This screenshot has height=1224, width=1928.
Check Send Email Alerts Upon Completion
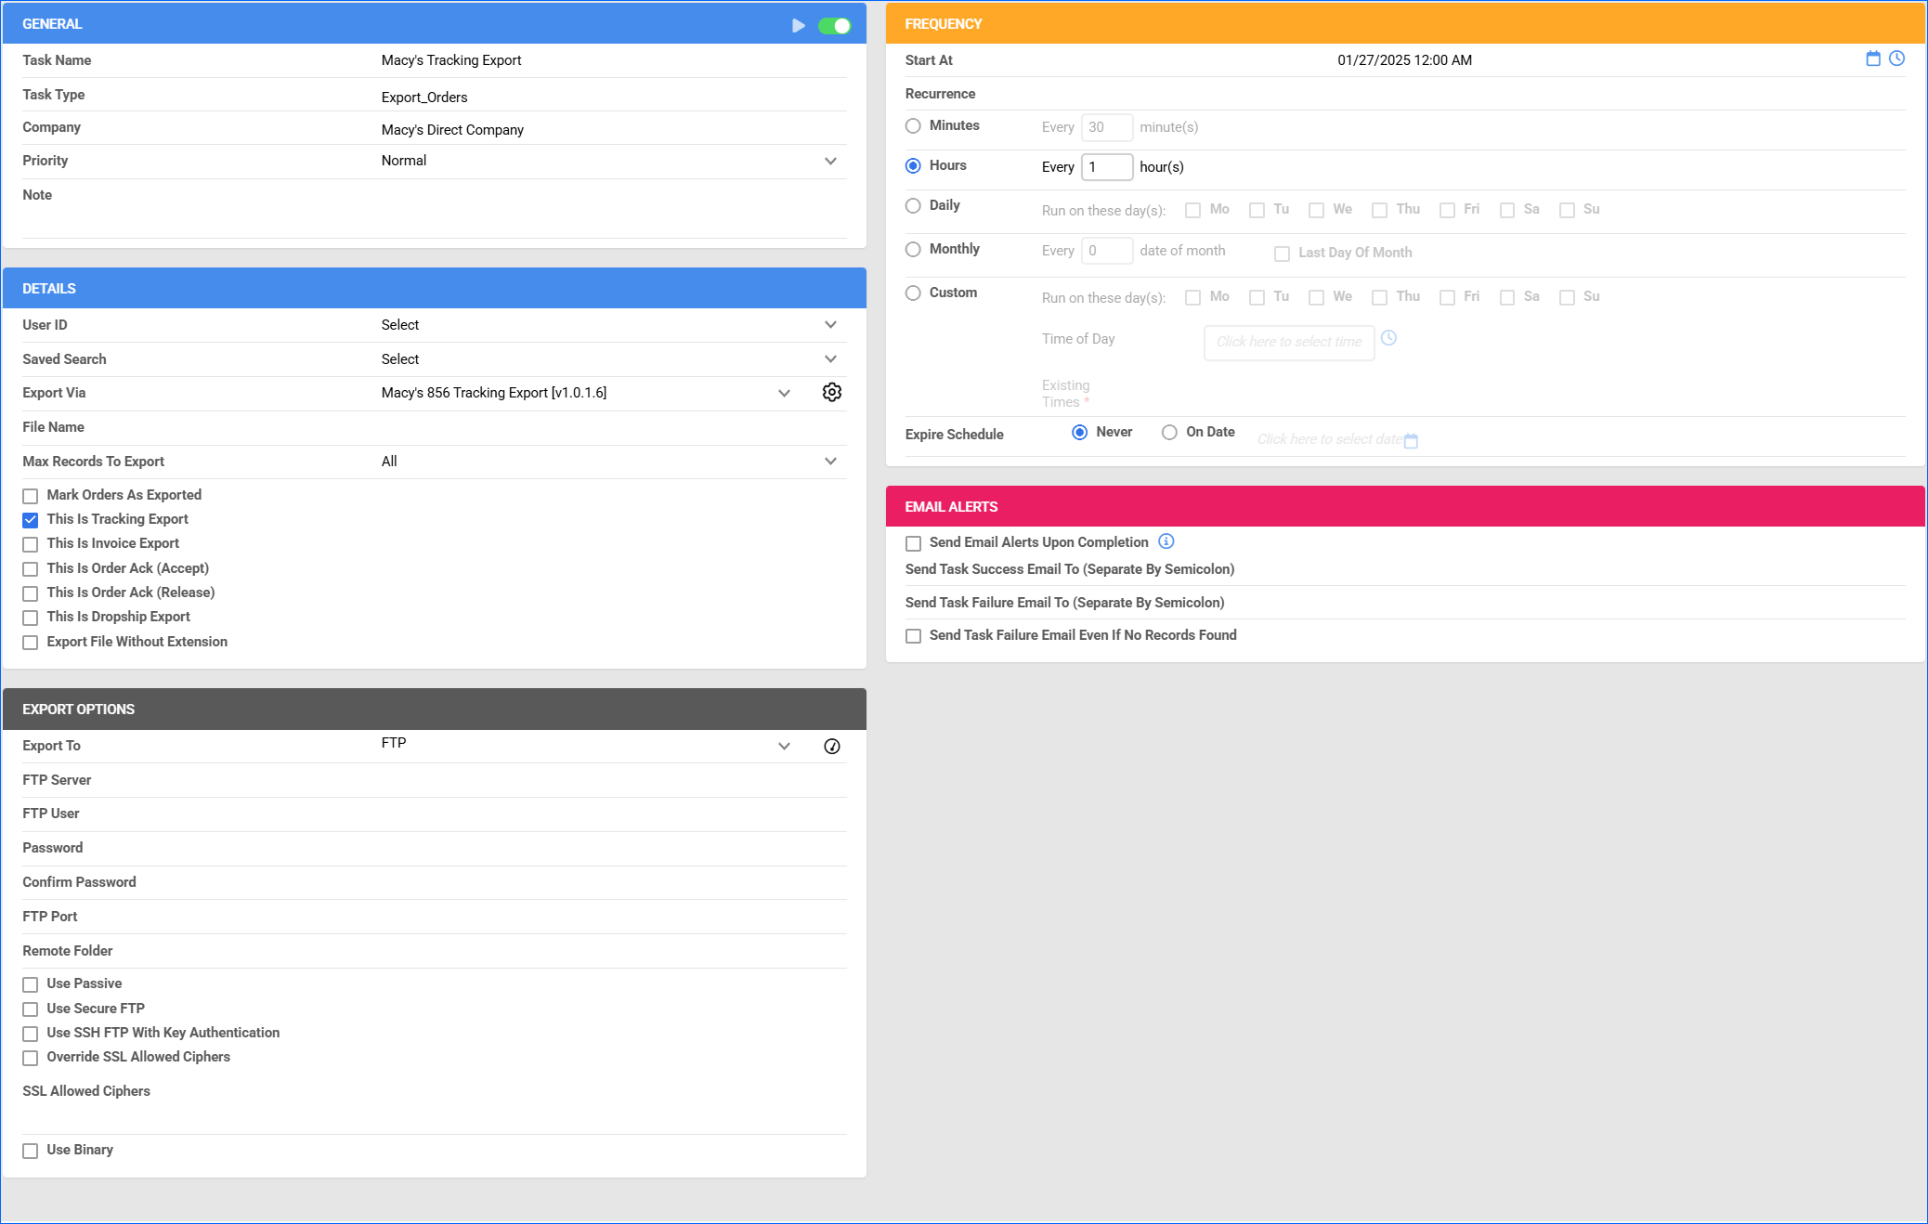coord(914,543)
